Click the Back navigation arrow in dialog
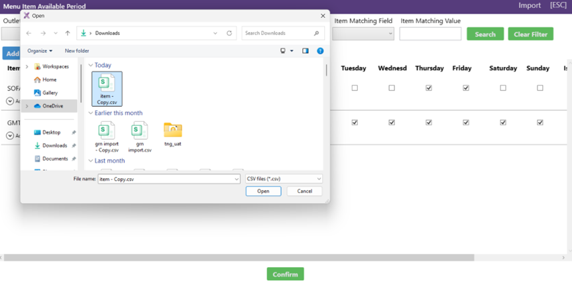572x283 pixels. coord(29,33)
